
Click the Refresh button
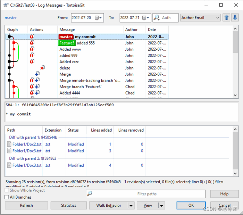pyautogui.click(x=26, y=205)
